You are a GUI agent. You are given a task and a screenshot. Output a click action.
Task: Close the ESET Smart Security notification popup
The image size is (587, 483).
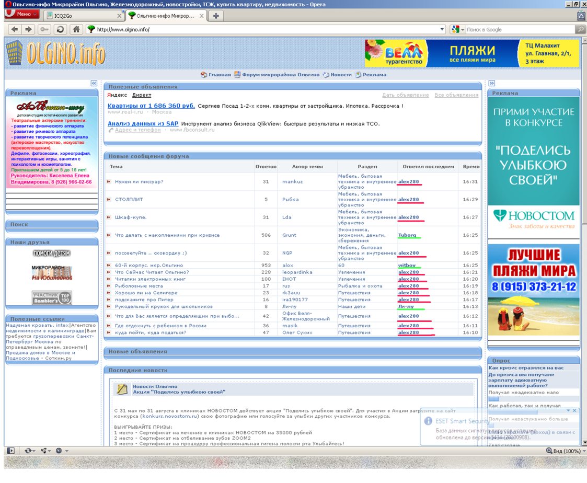(x=574, y=411)
